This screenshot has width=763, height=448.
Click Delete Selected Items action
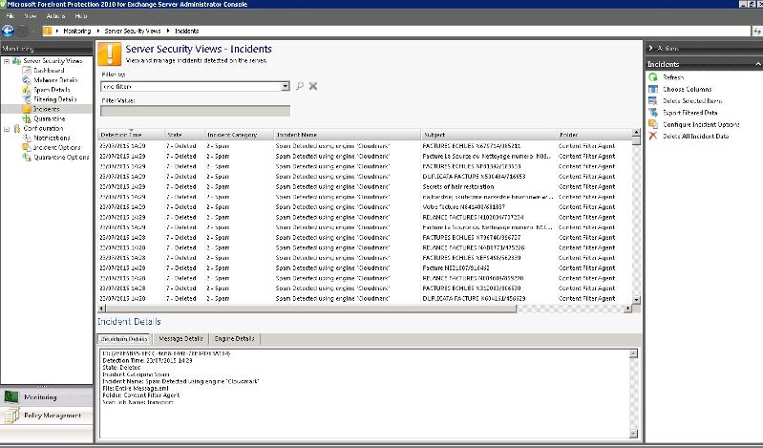point(692,101)
